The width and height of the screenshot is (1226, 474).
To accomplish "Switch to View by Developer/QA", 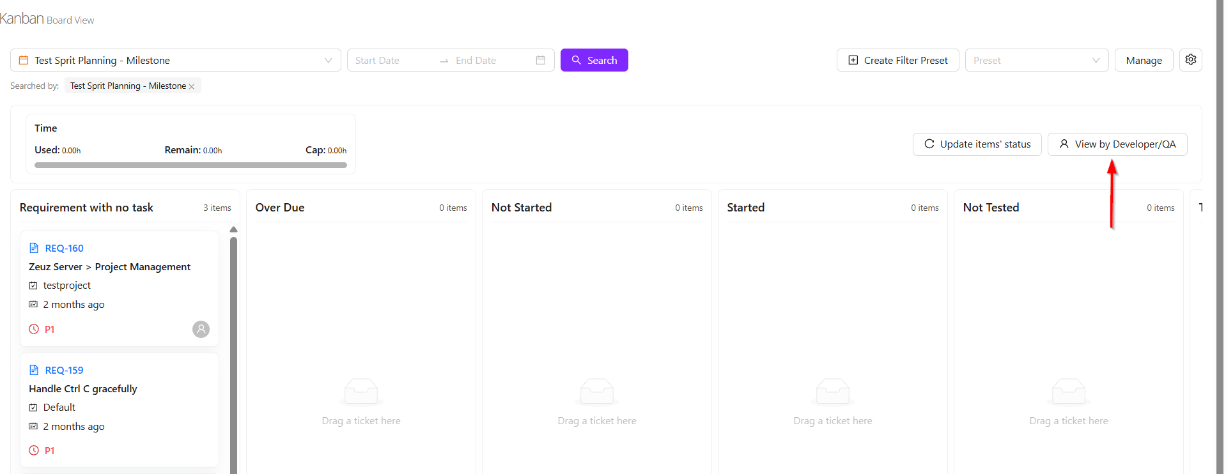I will pyautogui.click(x=1117, y=144).
